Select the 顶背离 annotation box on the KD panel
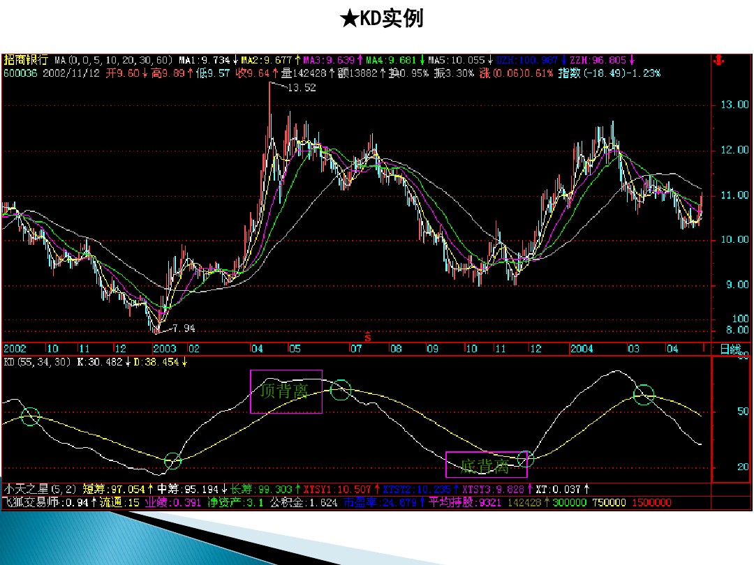Image resolution: width=754 pixels, height=565 pixels. [286, 392]
